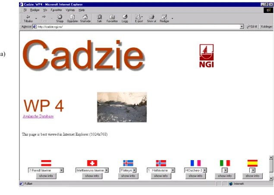The image size is (274, 195).
Task: Expand the empty dropdown under Italian flag
Action: 226,170
